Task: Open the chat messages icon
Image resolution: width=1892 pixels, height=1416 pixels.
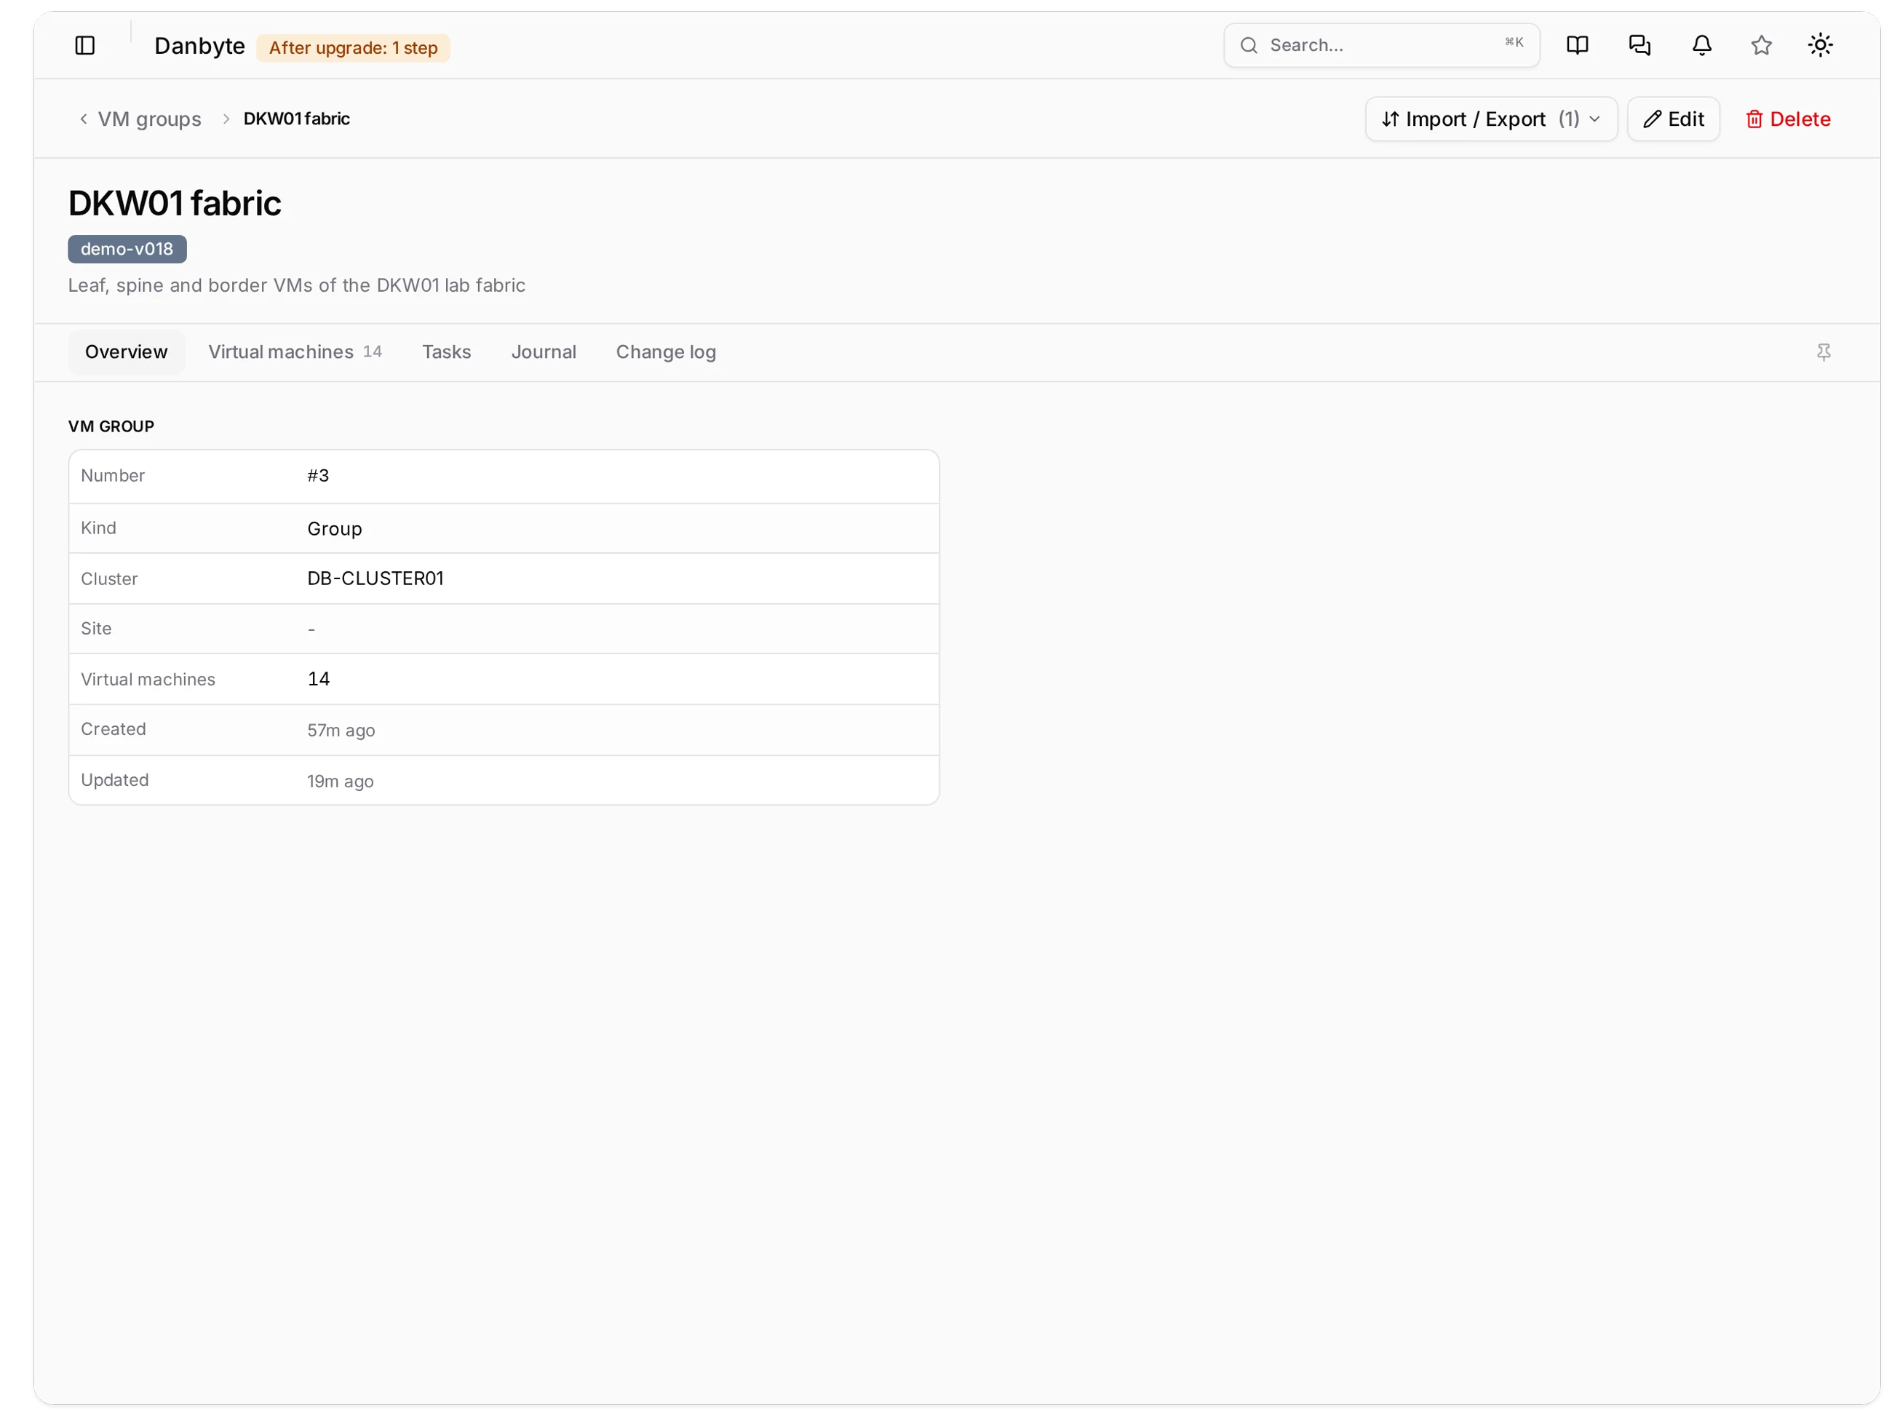Action: pos(1639,45)
